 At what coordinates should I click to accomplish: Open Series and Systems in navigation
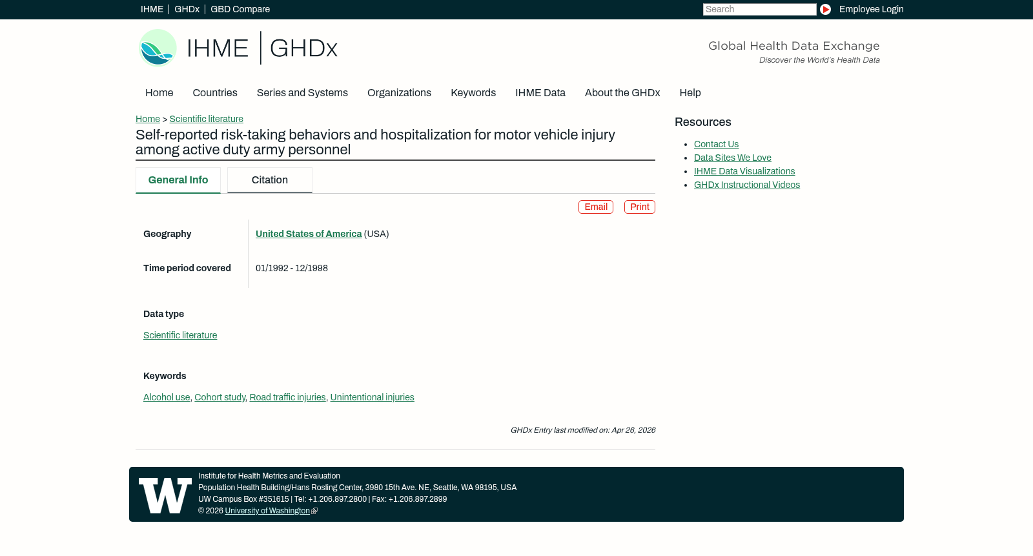[x=302, y=93]
